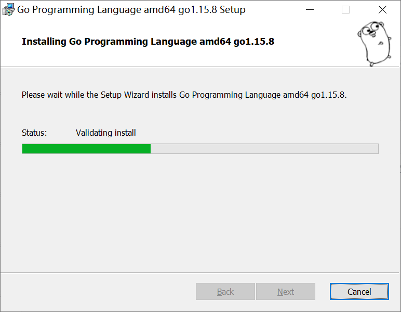Click blank footer area left of Back button

98,292
